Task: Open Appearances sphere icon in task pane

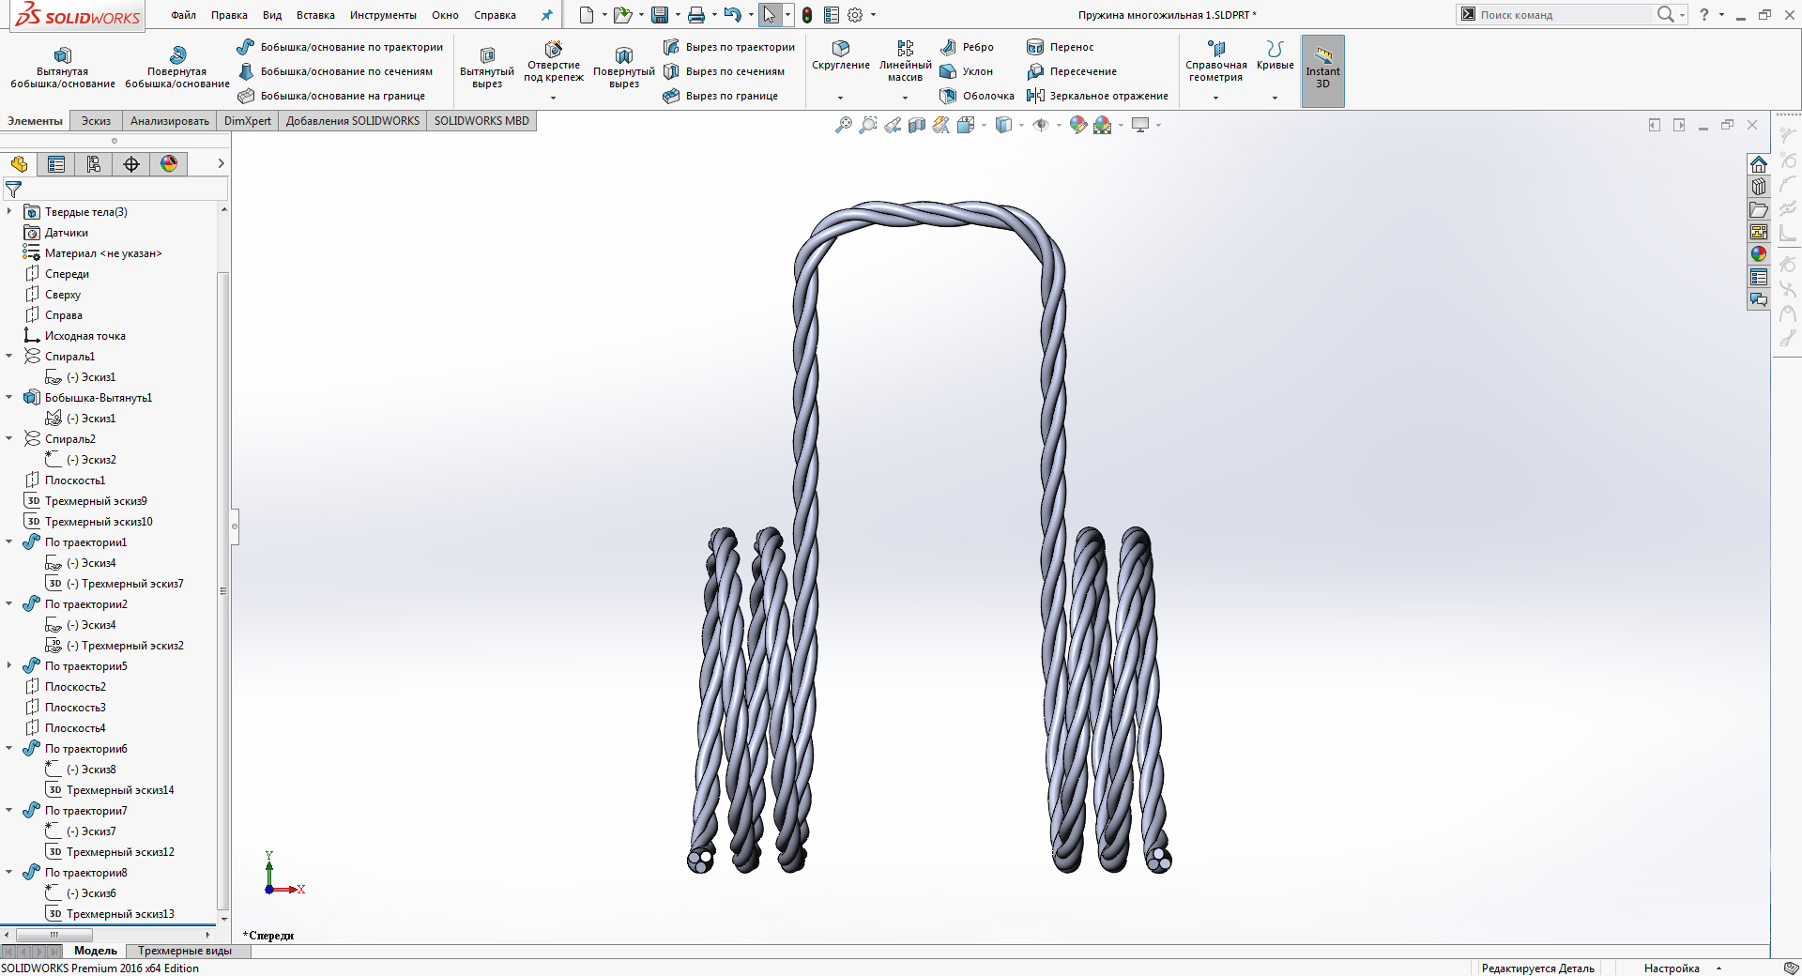Action: click(1759, 253)
